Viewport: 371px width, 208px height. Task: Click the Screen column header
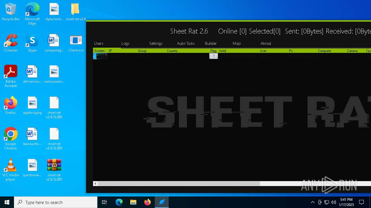point(100,51)
